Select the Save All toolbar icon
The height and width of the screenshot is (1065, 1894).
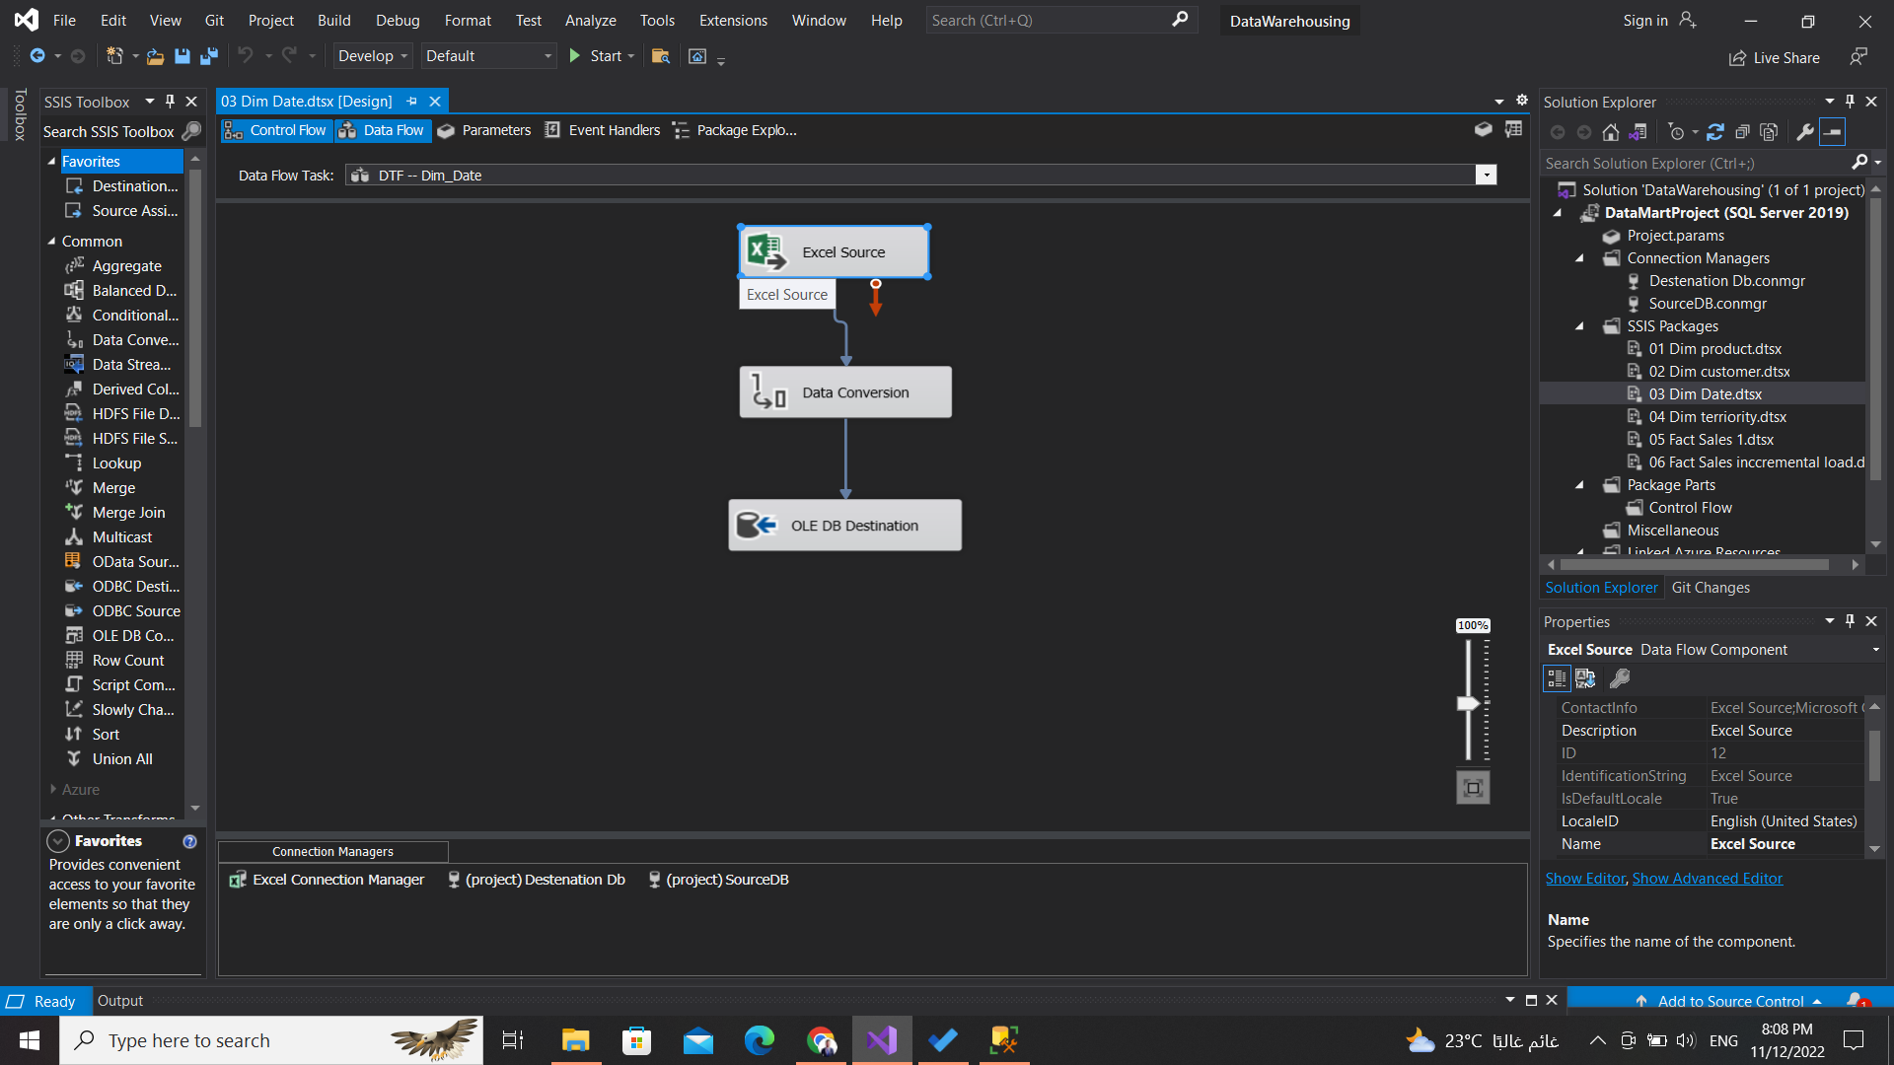(208, 56)
